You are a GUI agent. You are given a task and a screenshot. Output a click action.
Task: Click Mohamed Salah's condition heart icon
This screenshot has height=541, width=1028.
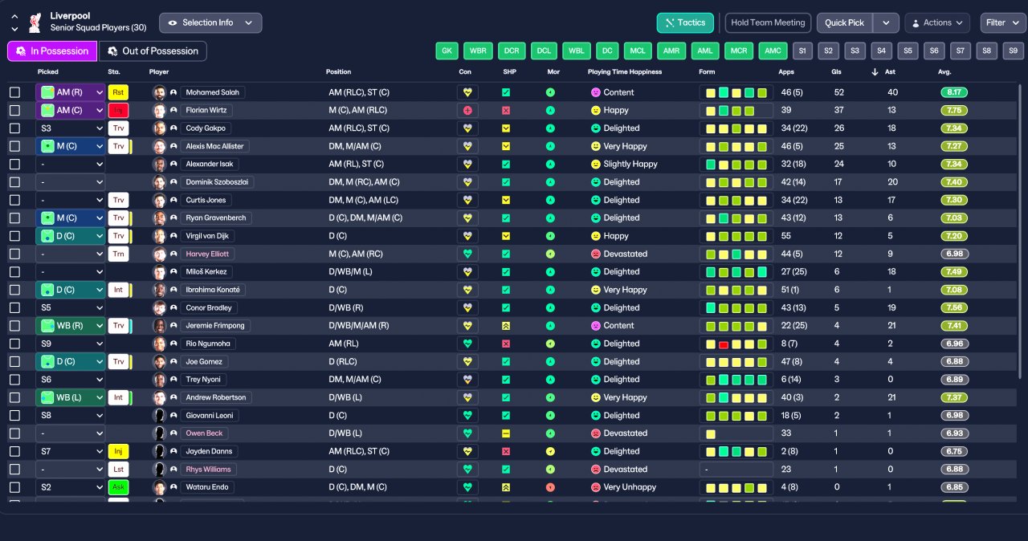click(x=467, y=92)
